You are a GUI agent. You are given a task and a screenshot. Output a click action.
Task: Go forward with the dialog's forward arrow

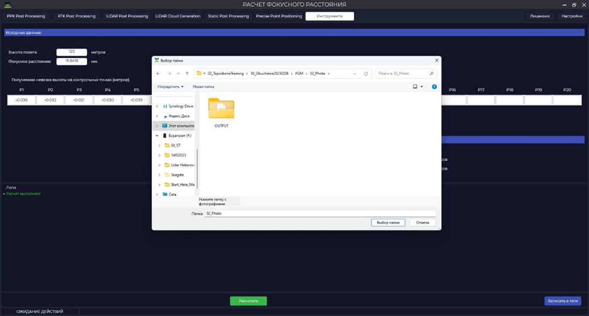(168, 74)
